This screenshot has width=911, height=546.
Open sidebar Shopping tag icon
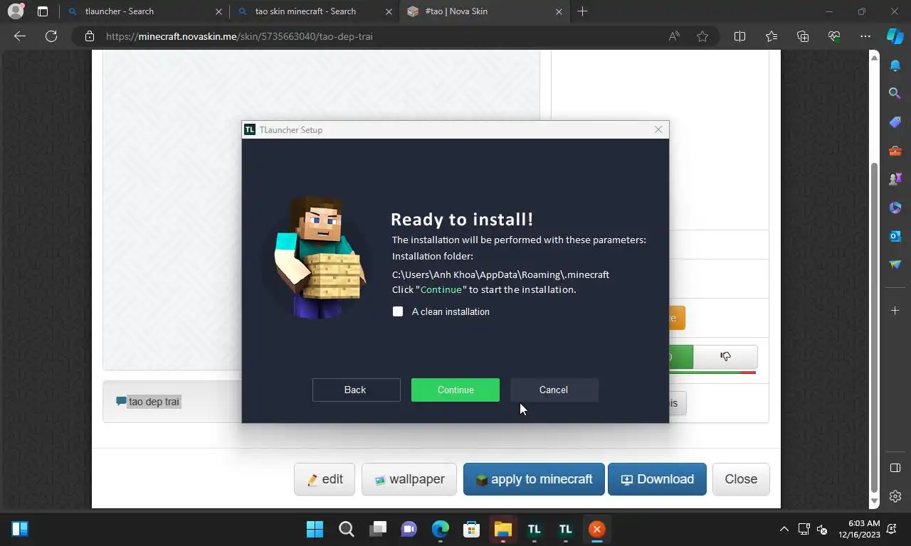(895, 122)
